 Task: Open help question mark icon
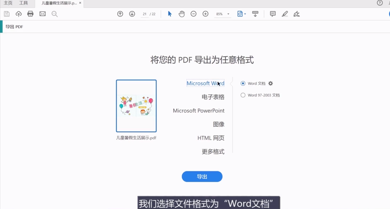[380, 3]
